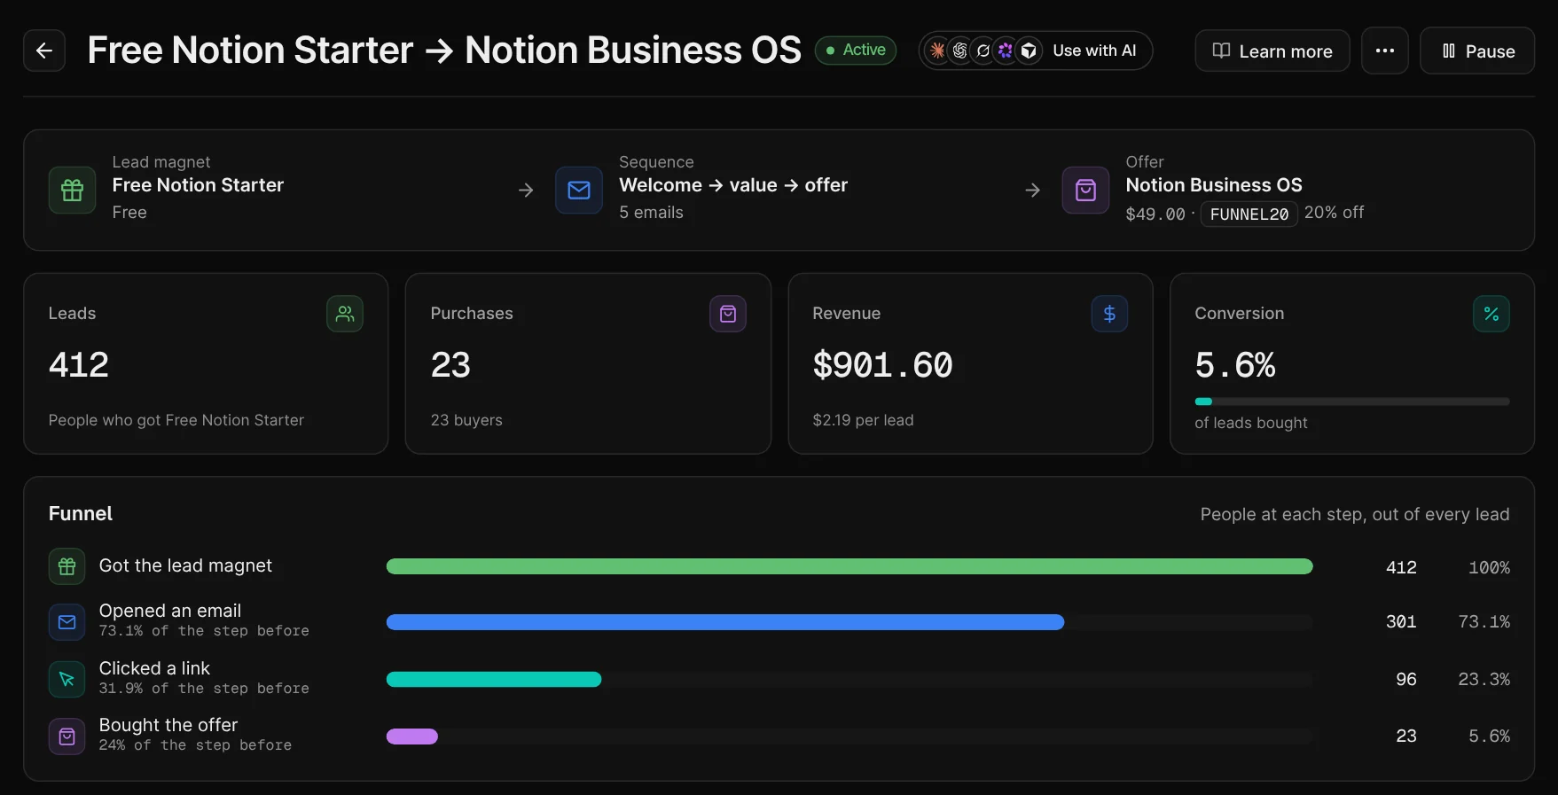Click the 5.6% value in the Conversion card
The height and width of the screenshot is (795, 1558).
tap(1235, 365)
